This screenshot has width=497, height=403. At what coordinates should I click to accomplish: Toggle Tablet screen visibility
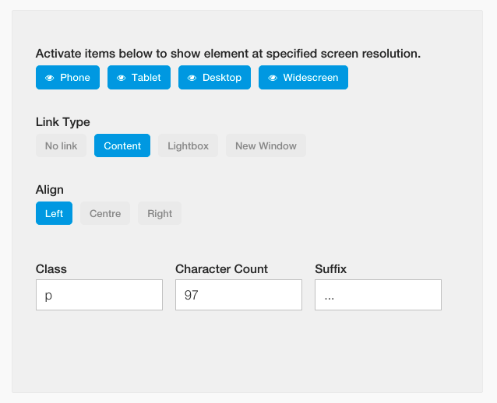(139, 78)
